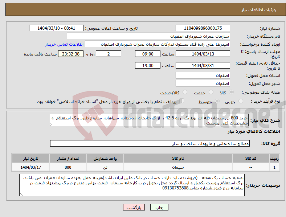
Task: Click the توضیحات خریدار notes text area
Action: click(x=132, y=185)
